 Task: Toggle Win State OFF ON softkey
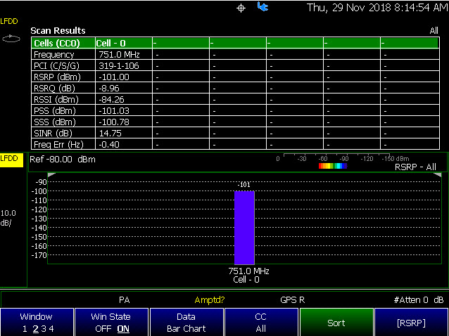tap(111, 322)
